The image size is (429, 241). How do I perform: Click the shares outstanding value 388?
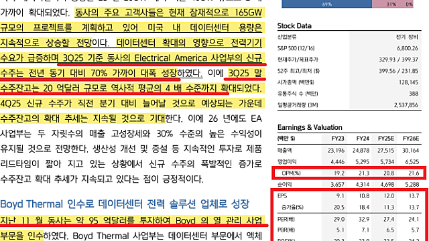coord(414,94)
